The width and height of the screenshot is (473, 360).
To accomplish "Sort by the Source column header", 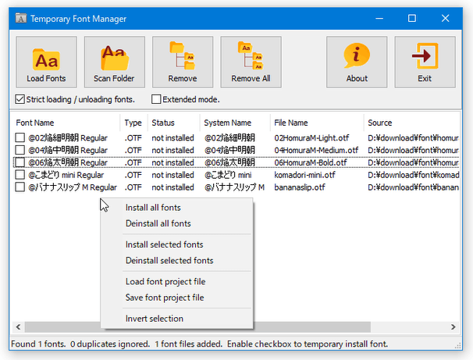I will tap(411, 123).
